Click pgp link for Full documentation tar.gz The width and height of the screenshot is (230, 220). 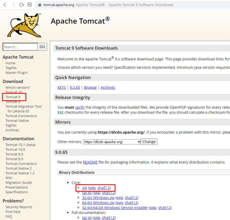[x=97, y=218]
